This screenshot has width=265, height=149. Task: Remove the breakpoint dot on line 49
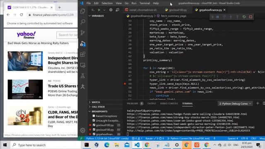125,84
